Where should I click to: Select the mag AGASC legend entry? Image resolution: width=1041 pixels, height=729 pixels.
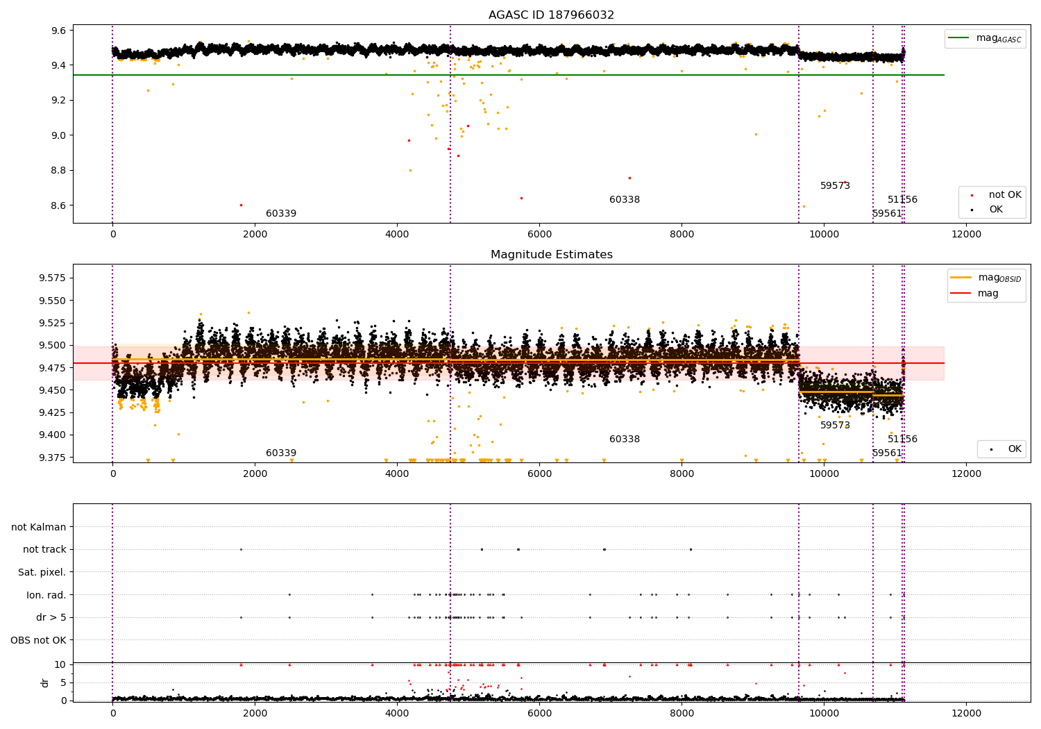(x=985, y=39)
